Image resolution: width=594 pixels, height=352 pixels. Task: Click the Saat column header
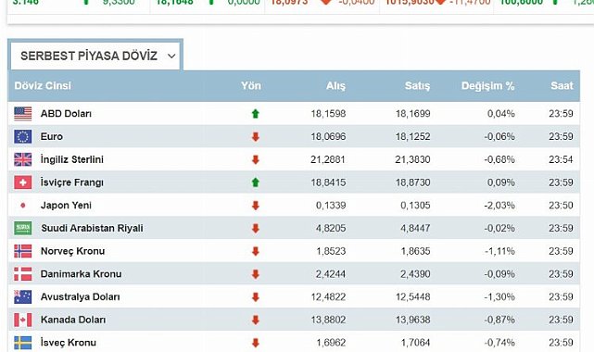pyautogui.click(x=562, y=85)
